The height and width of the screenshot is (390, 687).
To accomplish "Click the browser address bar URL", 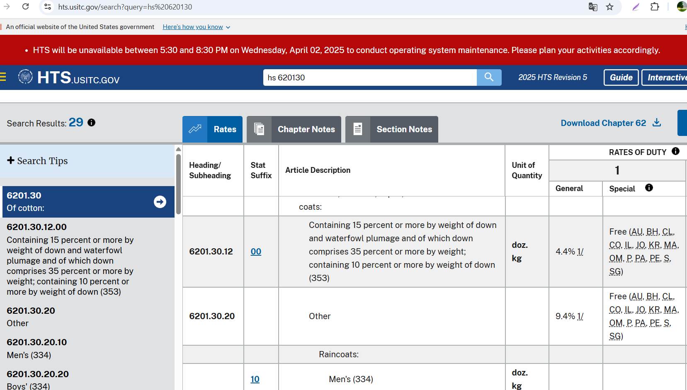I will pos(125,7).
